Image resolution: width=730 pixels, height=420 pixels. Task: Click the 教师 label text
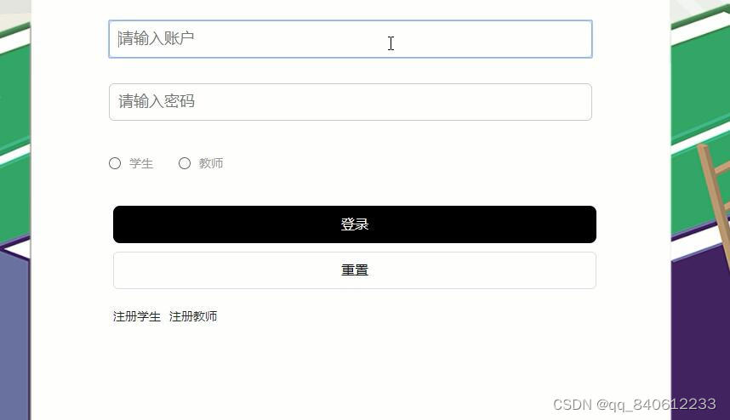coord(211,163)
